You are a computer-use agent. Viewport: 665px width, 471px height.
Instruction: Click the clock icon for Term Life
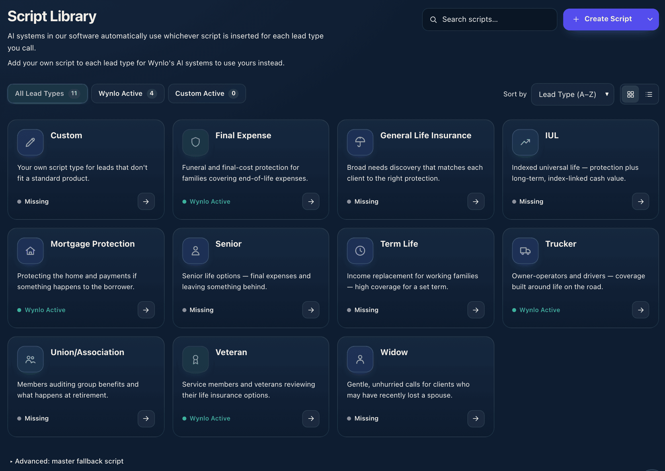click(x=360, y=251)
